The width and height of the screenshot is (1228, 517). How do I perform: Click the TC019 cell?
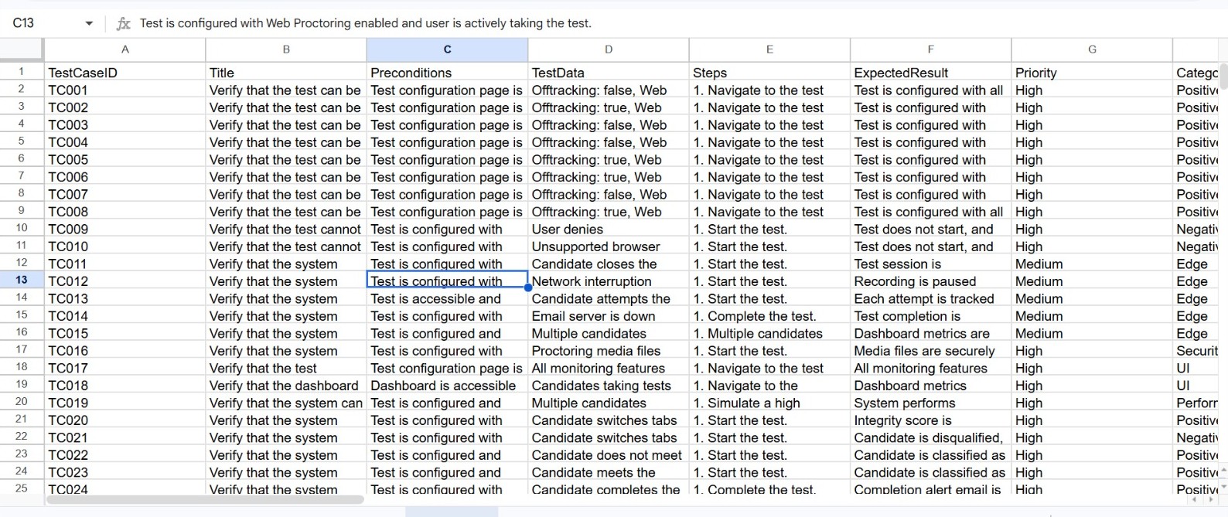(125, 403)
